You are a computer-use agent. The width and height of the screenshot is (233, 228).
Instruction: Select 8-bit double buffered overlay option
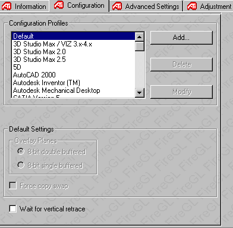tap(52, 152)
